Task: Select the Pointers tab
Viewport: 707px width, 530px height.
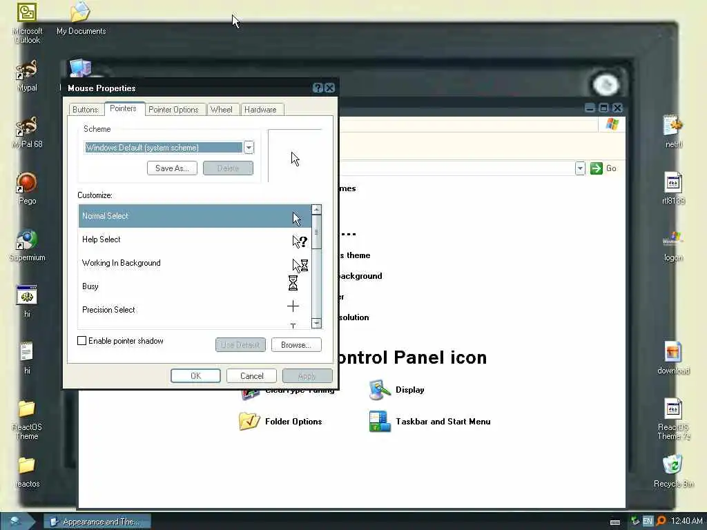Action: (123, 108)
